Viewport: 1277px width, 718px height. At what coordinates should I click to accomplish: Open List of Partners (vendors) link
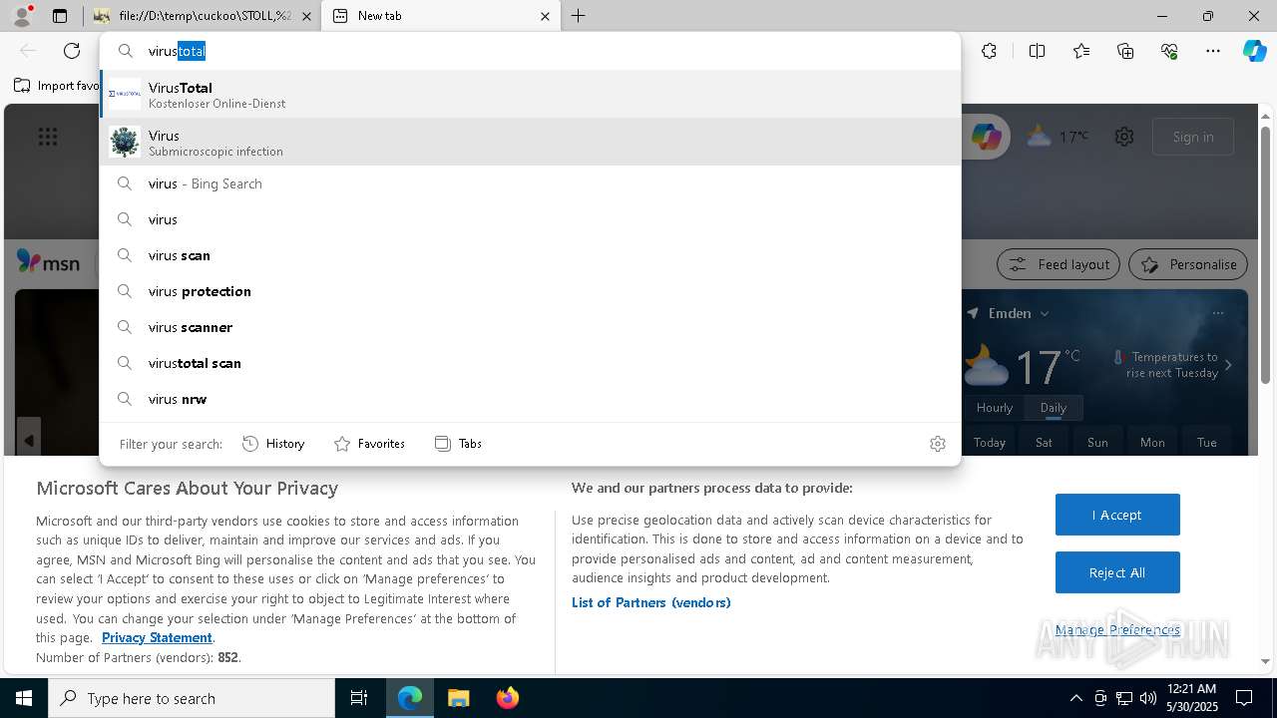click(x=651, y=602)
